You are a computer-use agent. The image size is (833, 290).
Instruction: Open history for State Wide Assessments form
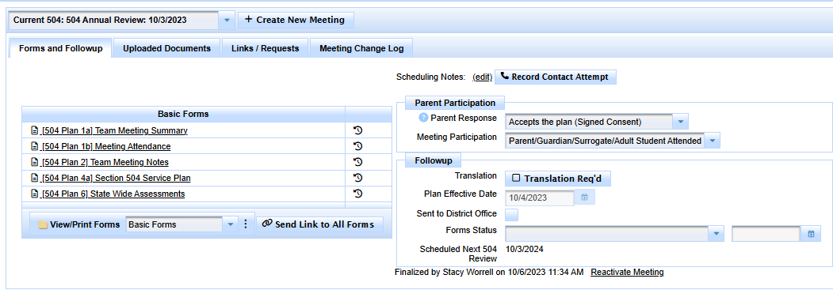point(358,194)
